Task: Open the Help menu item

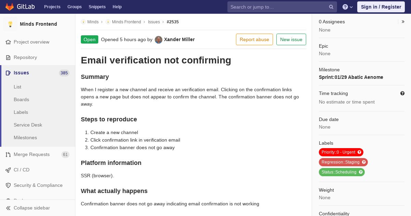Action: (117, 7)
